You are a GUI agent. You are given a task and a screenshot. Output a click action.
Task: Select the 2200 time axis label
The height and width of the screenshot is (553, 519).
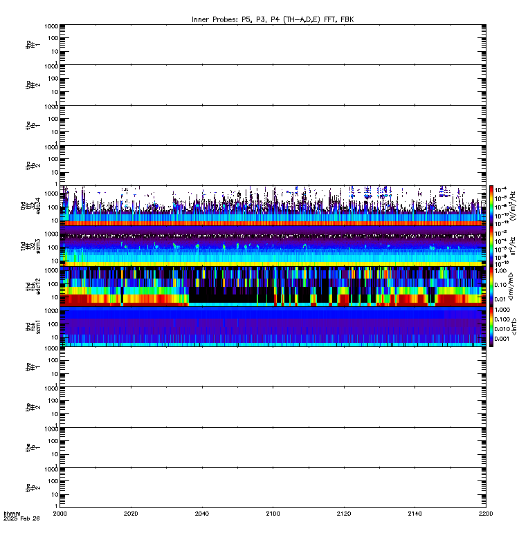click(486, 514)
